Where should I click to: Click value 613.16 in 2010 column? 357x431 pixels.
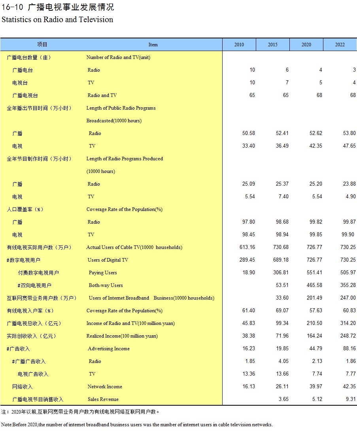point(247,247)
